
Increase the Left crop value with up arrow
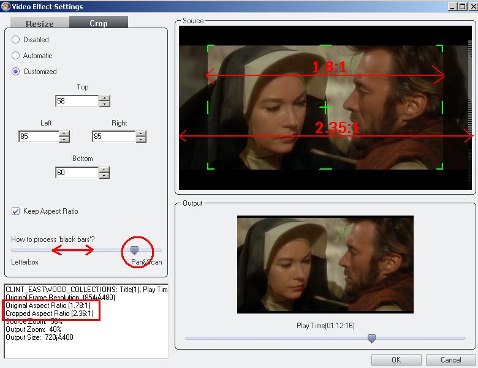pos(64,133)
